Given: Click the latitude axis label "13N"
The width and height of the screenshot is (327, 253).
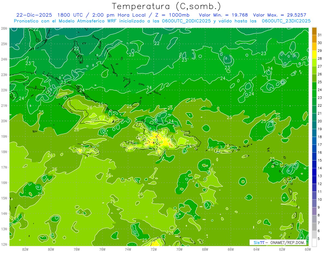Looking at the screenshot, I should pos(4,229).
